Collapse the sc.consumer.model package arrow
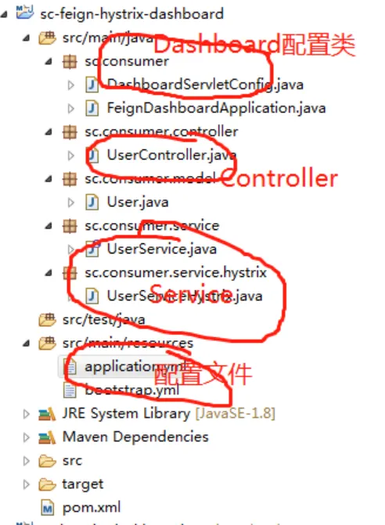The width and height of the screenshot is (385, 525). 49,179
